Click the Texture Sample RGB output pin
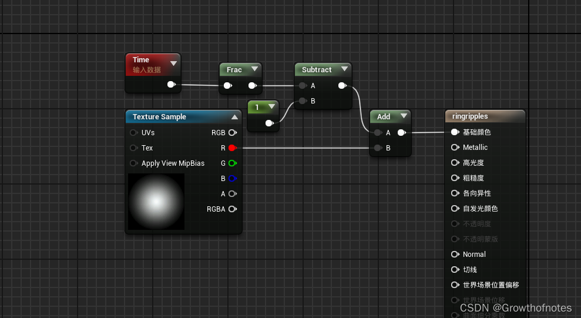 pos(233,133)
